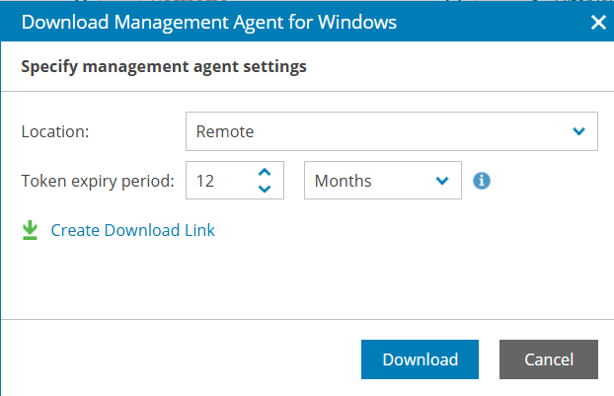The width and height of the screenshot is (614, 396).
Task: Click the green download arrow icon
Action: pyautogui.click(x=30, y=230)
